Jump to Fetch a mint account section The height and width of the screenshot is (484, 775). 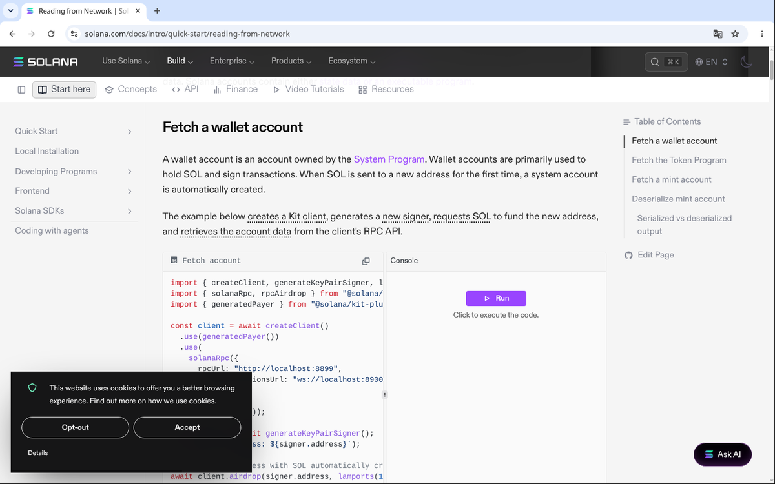click(672, 179)
